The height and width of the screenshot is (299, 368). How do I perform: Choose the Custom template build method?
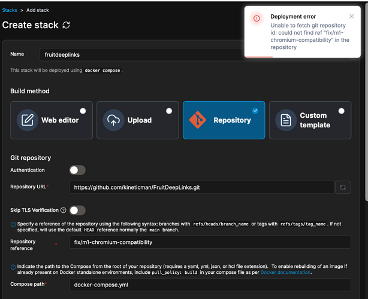310,120
